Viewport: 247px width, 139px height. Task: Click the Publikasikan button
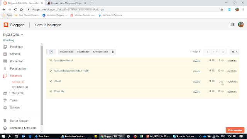[83, 52]
